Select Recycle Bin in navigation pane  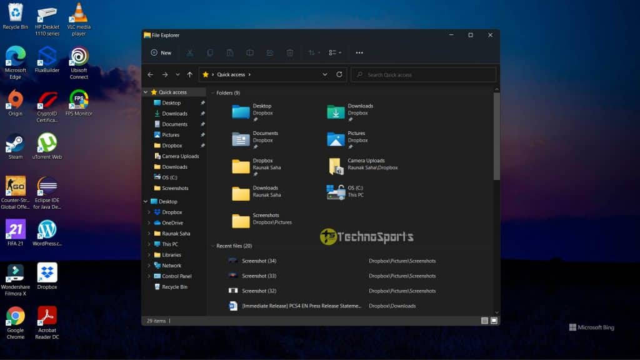pyautogui.click(x=174, y=286)
